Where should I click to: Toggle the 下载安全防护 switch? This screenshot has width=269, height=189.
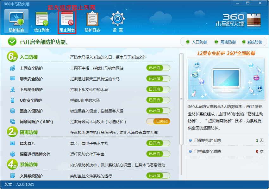click(x=158, y=89)
